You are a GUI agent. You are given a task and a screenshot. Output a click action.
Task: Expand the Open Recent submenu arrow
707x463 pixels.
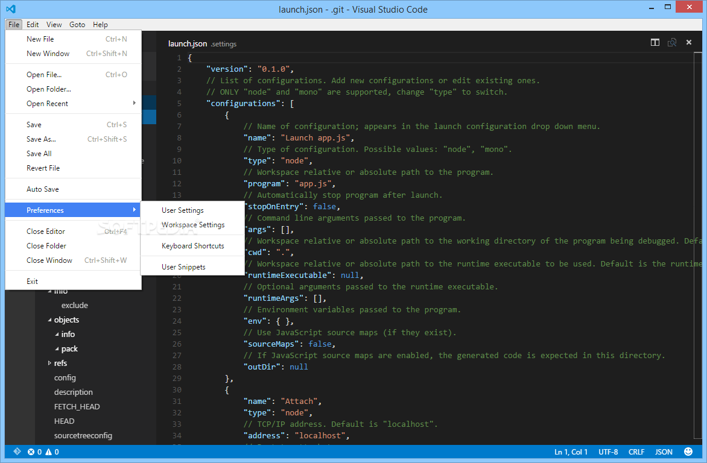point(135,103)
